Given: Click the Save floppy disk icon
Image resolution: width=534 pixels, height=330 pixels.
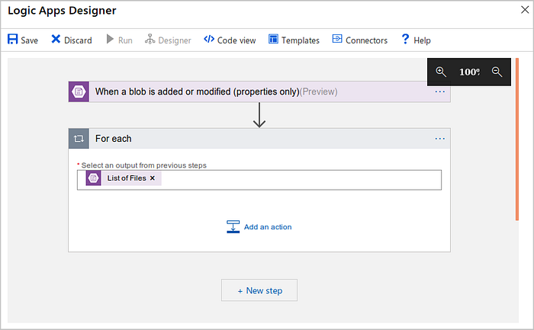Looking at the screenshot, I should 13,39.
